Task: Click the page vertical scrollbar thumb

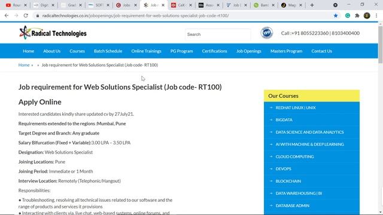Action: tap(381, 44)
